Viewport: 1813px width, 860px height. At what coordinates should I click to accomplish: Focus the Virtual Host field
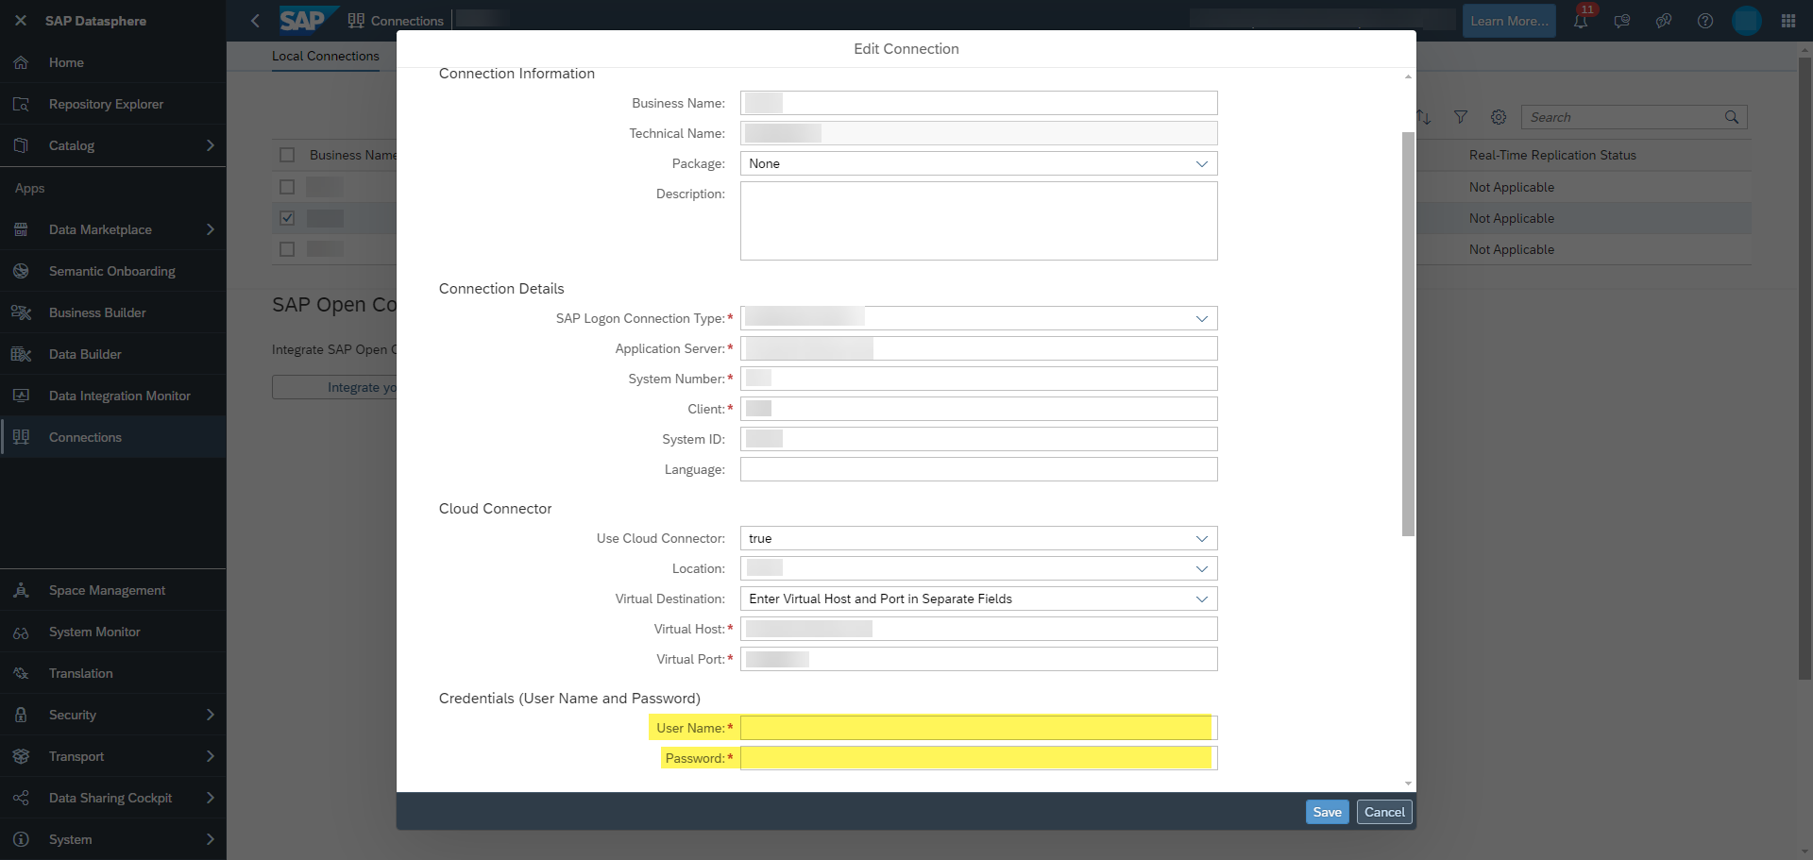[979, 629]
